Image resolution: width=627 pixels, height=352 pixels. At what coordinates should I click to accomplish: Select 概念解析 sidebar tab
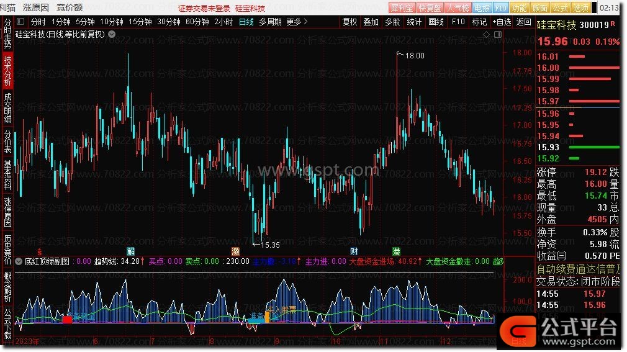click(7, 286)
